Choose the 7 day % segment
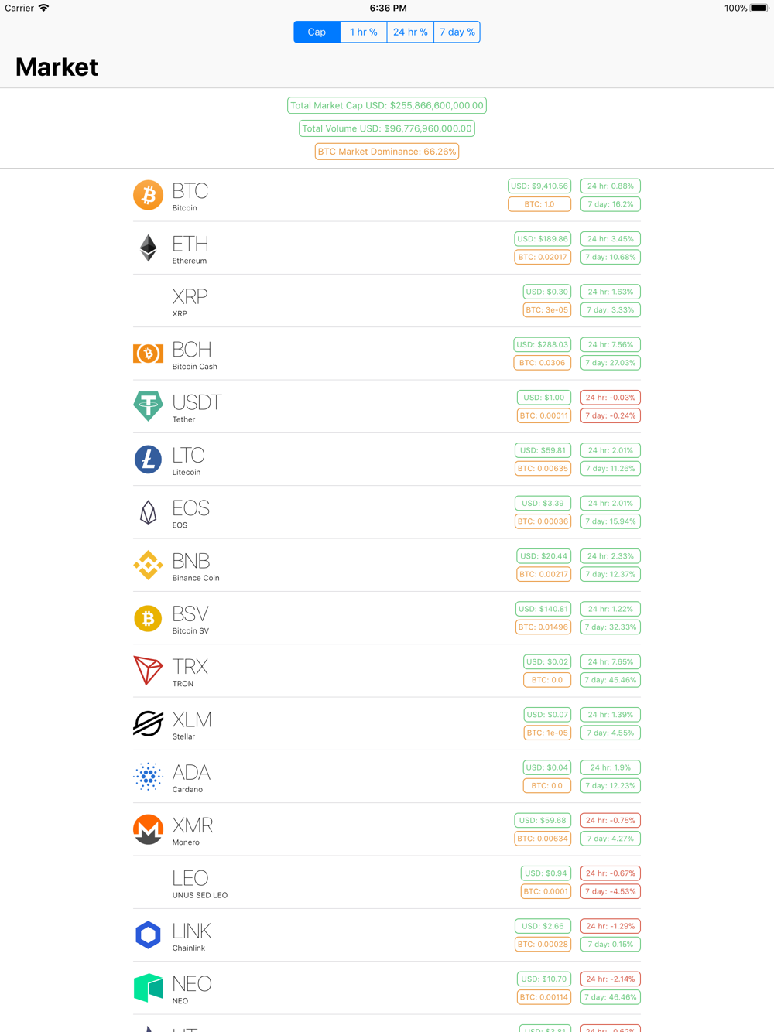Screen dimensions: 774x1032 coord(457,32)
